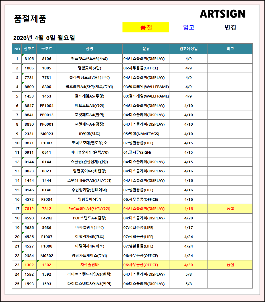Click the NO column header

tap(17, 49)
